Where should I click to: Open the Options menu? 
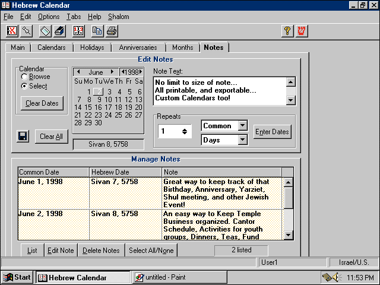[x=49, y=17]
